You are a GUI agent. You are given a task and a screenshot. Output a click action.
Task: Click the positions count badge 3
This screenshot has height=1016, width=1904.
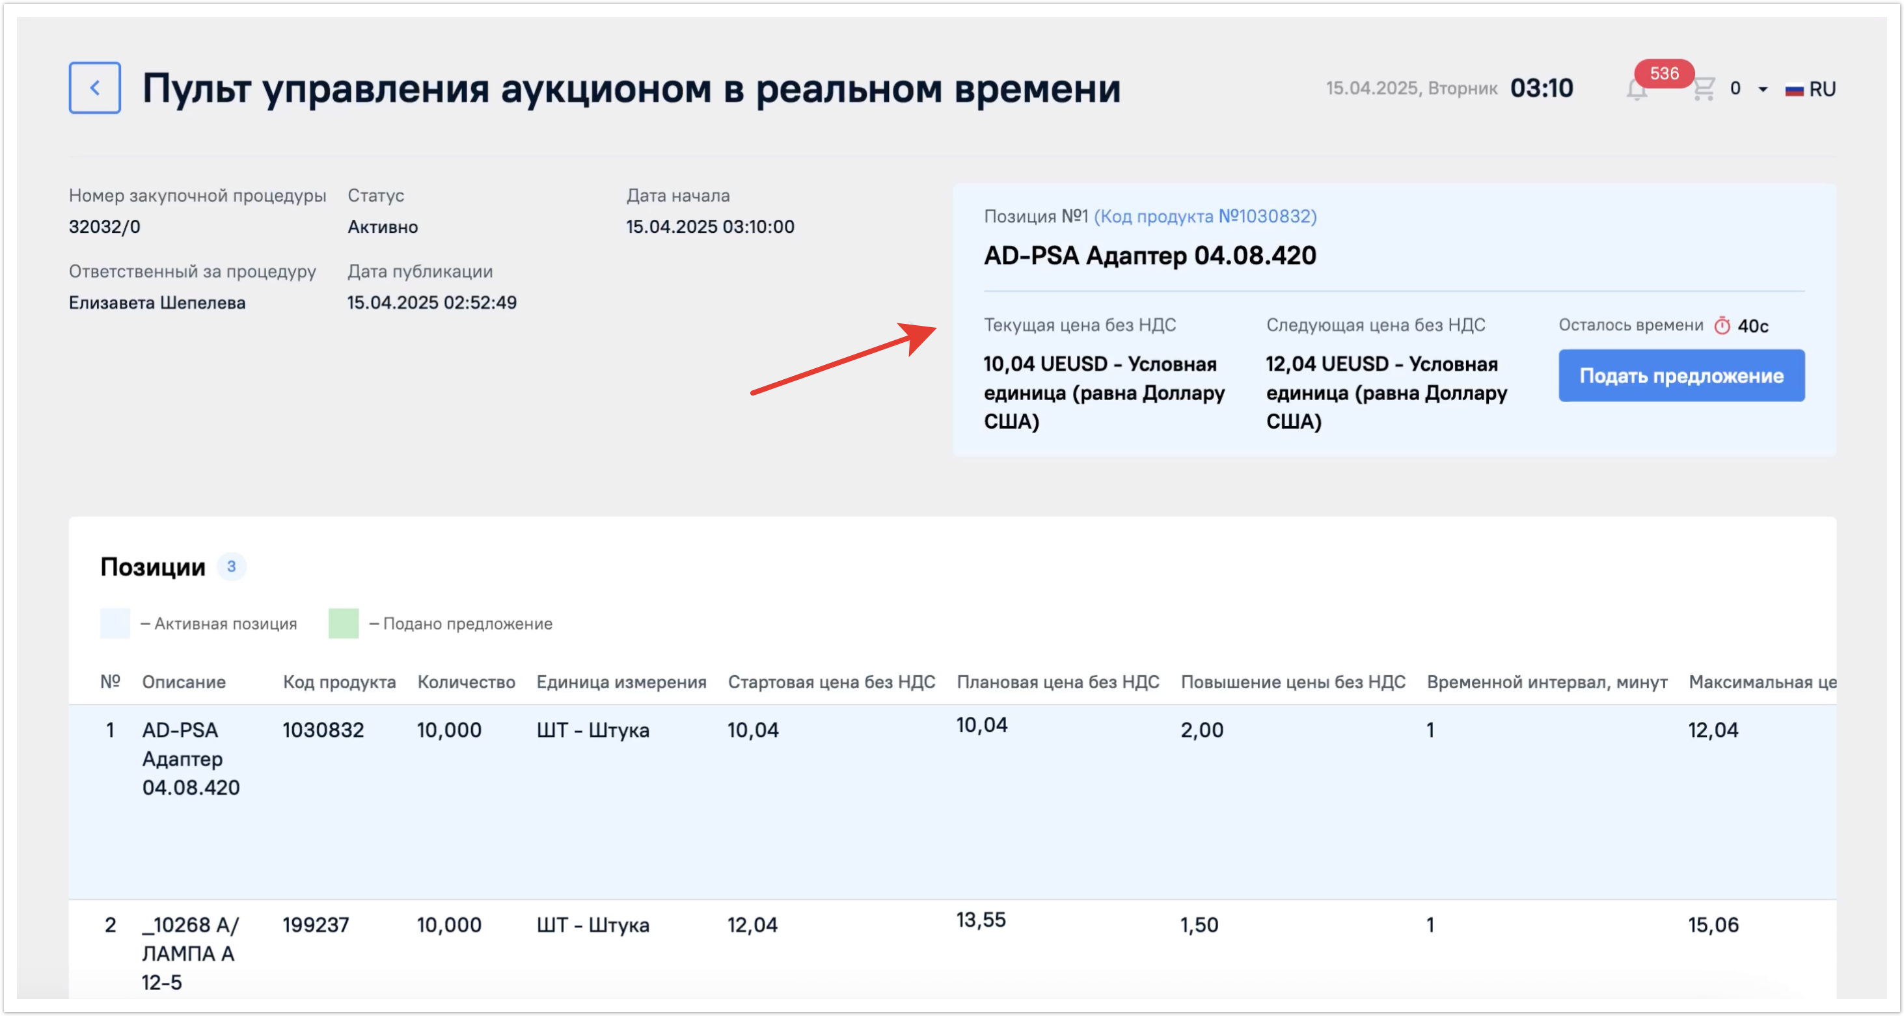pyautogui.click(x=232, y=567)
